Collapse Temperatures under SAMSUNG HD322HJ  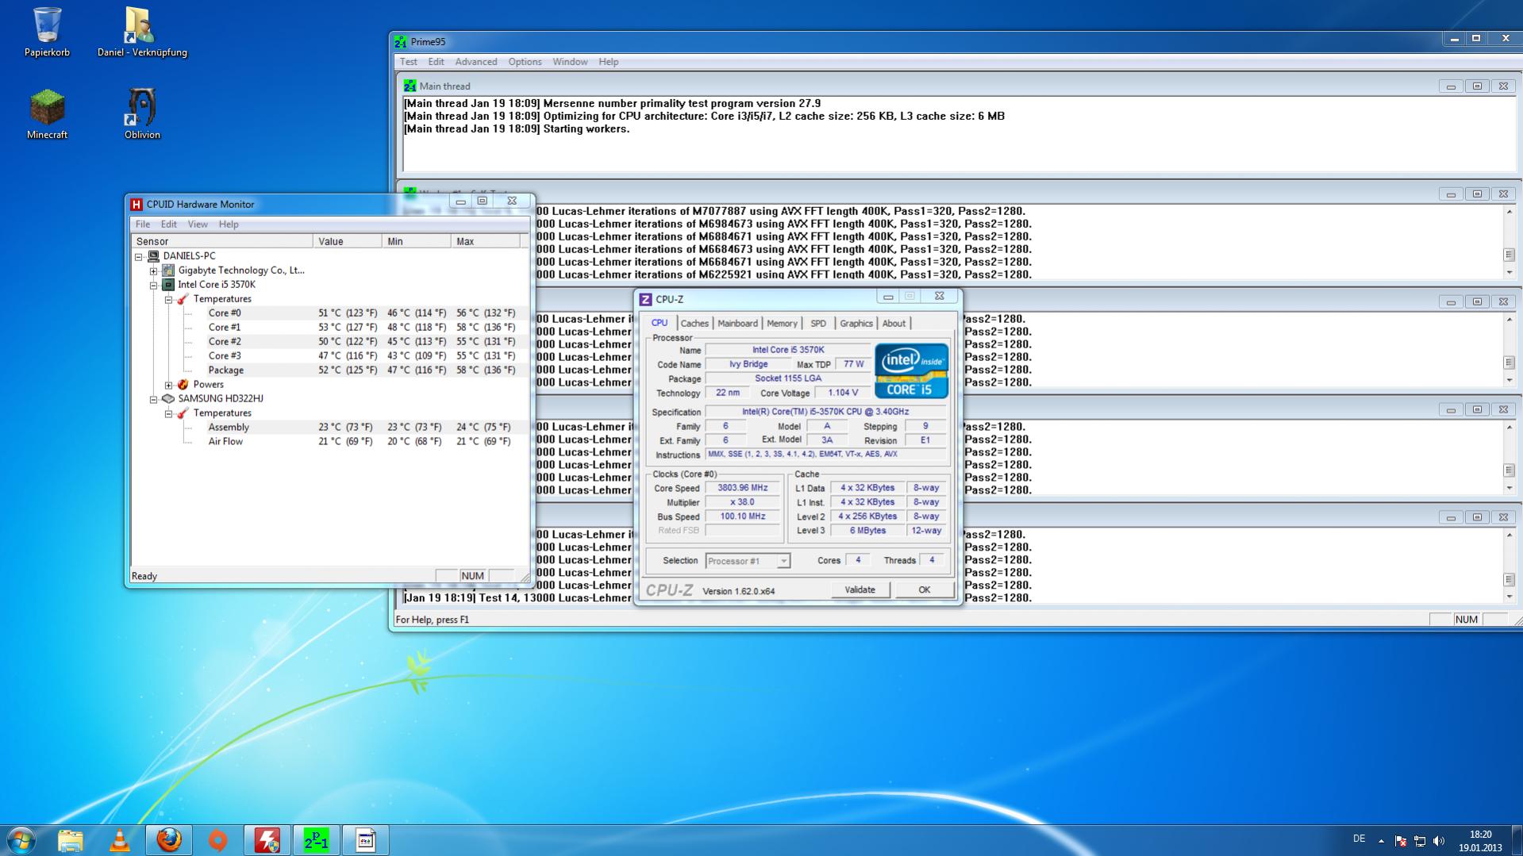tap(169, 413)
